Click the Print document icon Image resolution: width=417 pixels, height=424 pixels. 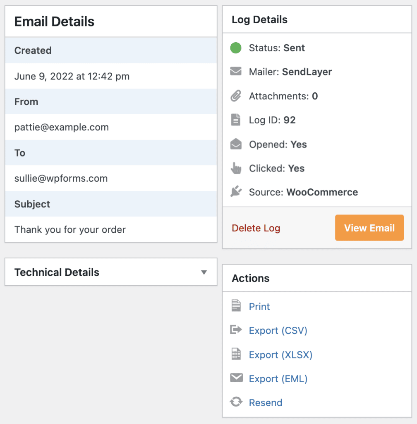[x=236, y=306]
